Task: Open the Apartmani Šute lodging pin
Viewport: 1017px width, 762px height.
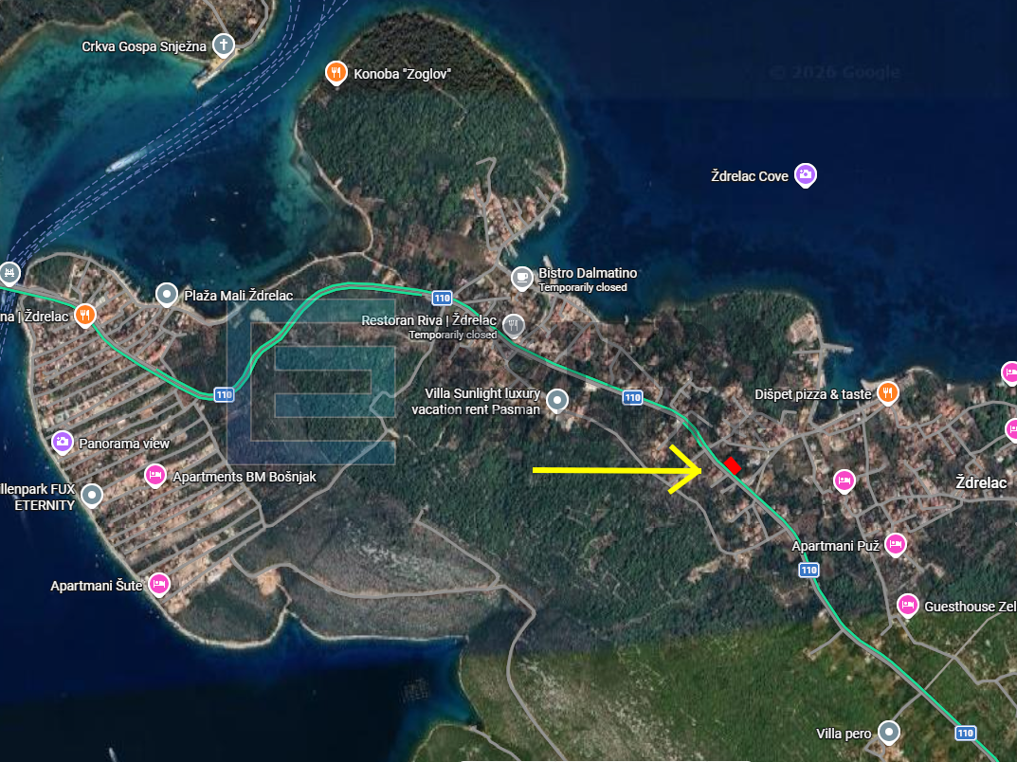Action: [x=157, y=584]
